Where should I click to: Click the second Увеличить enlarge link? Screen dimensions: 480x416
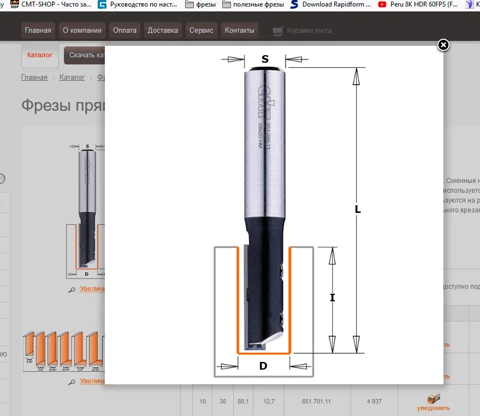(92, 381)
